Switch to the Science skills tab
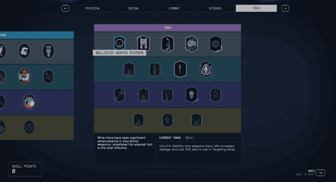This screenshot has height=182, width=336. coord(215,8)
